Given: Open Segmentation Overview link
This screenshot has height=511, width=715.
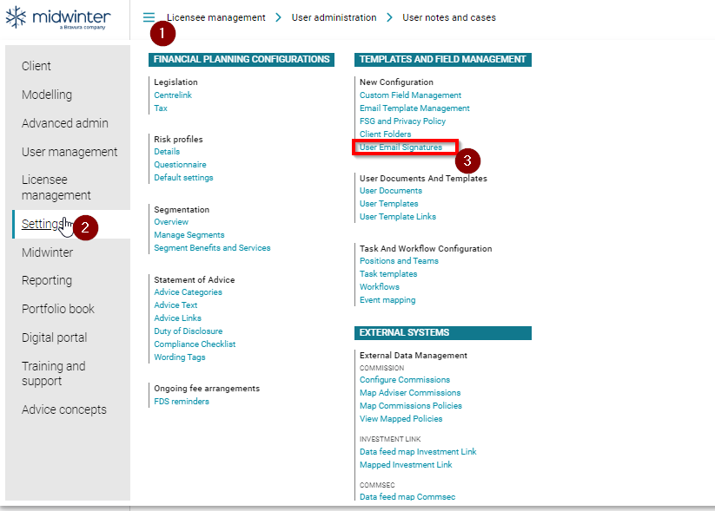Looking at the screenshot, I should pos(171,222).
